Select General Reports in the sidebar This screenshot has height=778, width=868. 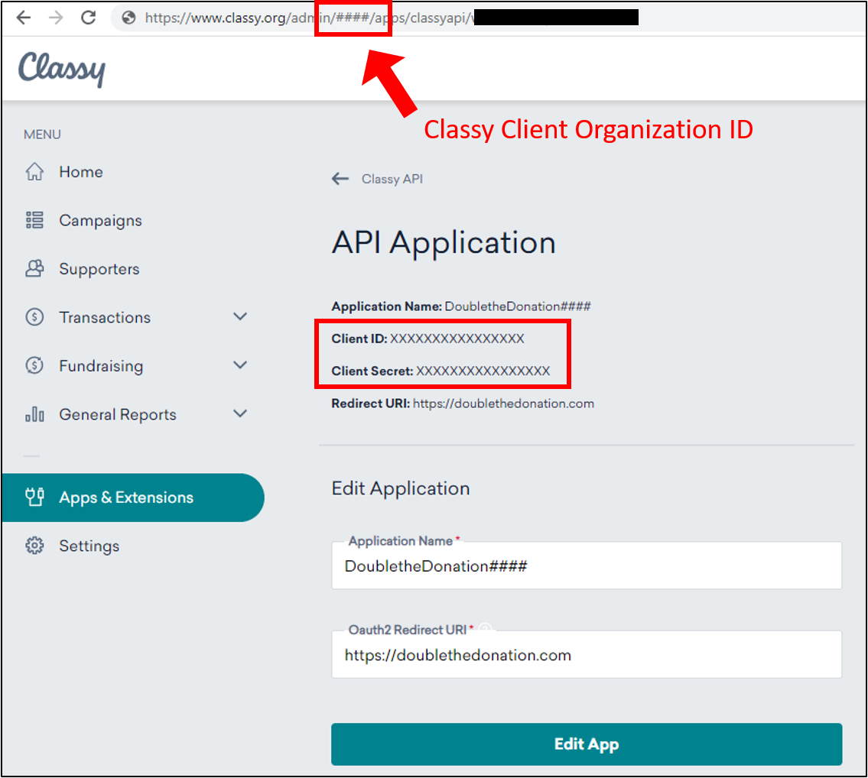(117, 415)
